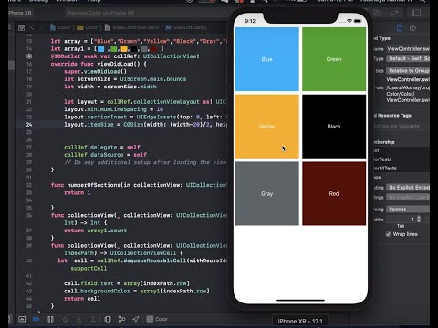Go back using the jump bar back arrow
This screenshot has height=328, width=438.
(32, 27)
